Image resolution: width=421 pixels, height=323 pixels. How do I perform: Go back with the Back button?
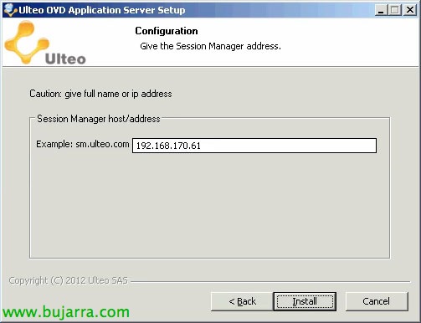[242, 301]
